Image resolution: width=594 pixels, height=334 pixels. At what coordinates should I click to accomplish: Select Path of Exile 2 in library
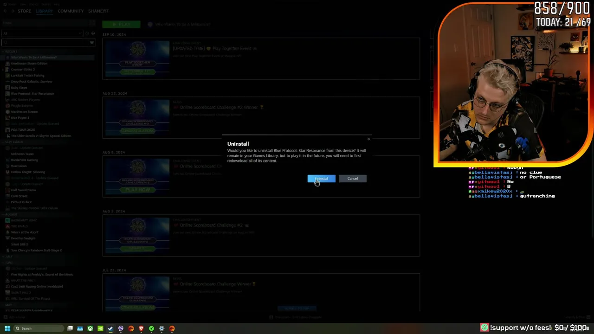tap(21, 202)
